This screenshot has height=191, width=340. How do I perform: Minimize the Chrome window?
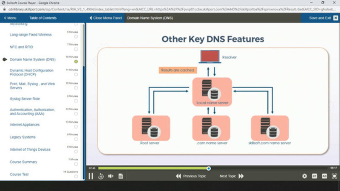[x=312, y=3]
